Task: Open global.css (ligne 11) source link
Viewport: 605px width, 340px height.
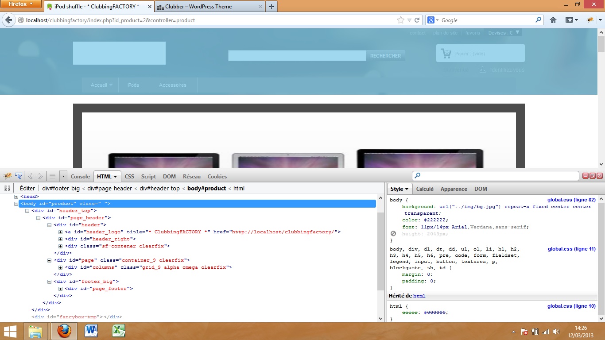Action: pyautogui.click(x=571, y=249)
